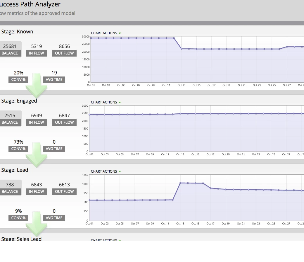This screenshot has height=262, width=304.
Task: Click Known stage Avg Time button
Action: tap(54, 80)
